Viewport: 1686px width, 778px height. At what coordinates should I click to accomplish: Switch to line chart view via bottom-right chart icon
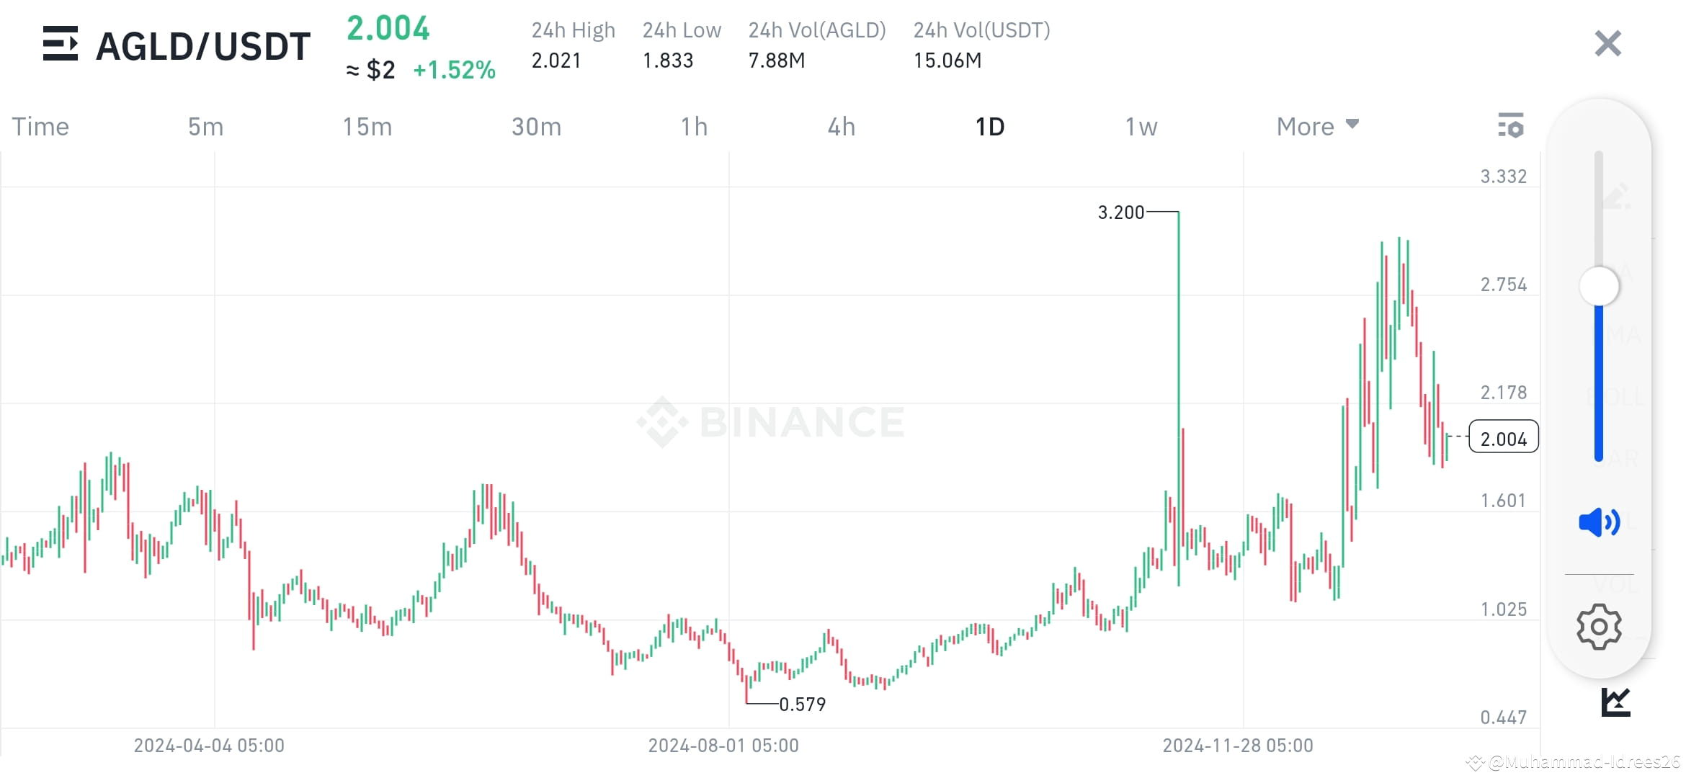point(1615,701)
